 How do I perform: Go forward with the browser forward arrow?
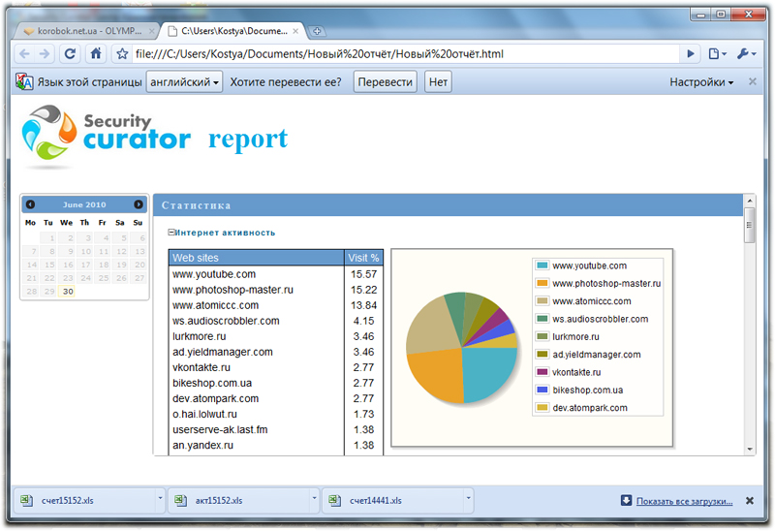[45, 54]
